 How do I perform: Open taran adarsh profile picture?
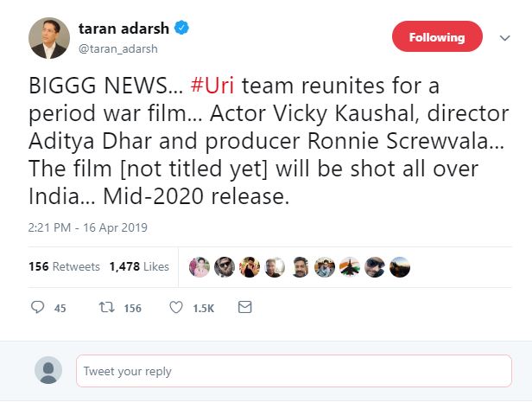pyautogui.click(x=49, y=38)
